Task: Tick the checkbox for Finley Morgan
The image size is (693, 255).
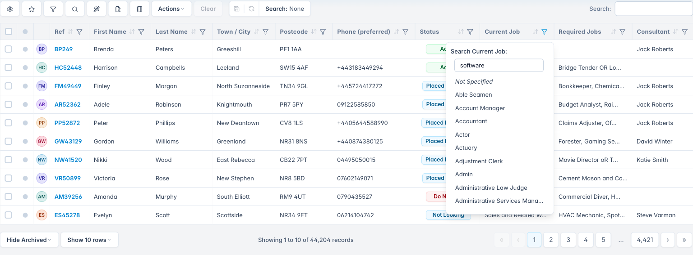Action: [x=9, y=86]
